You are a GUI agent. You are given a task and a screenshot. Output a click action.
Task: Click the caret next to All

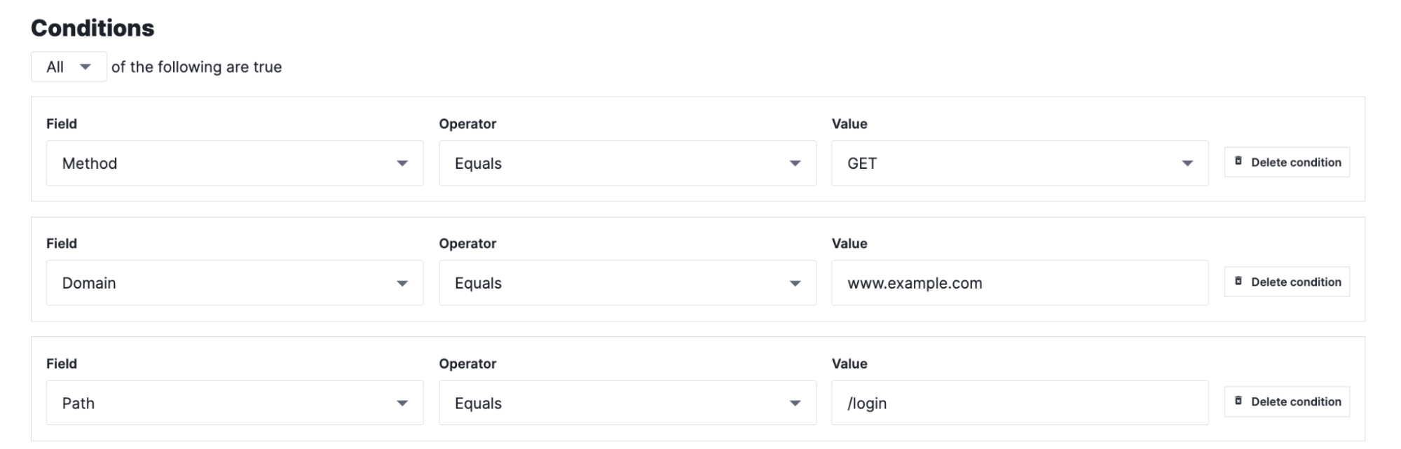[x=86, y=67]
